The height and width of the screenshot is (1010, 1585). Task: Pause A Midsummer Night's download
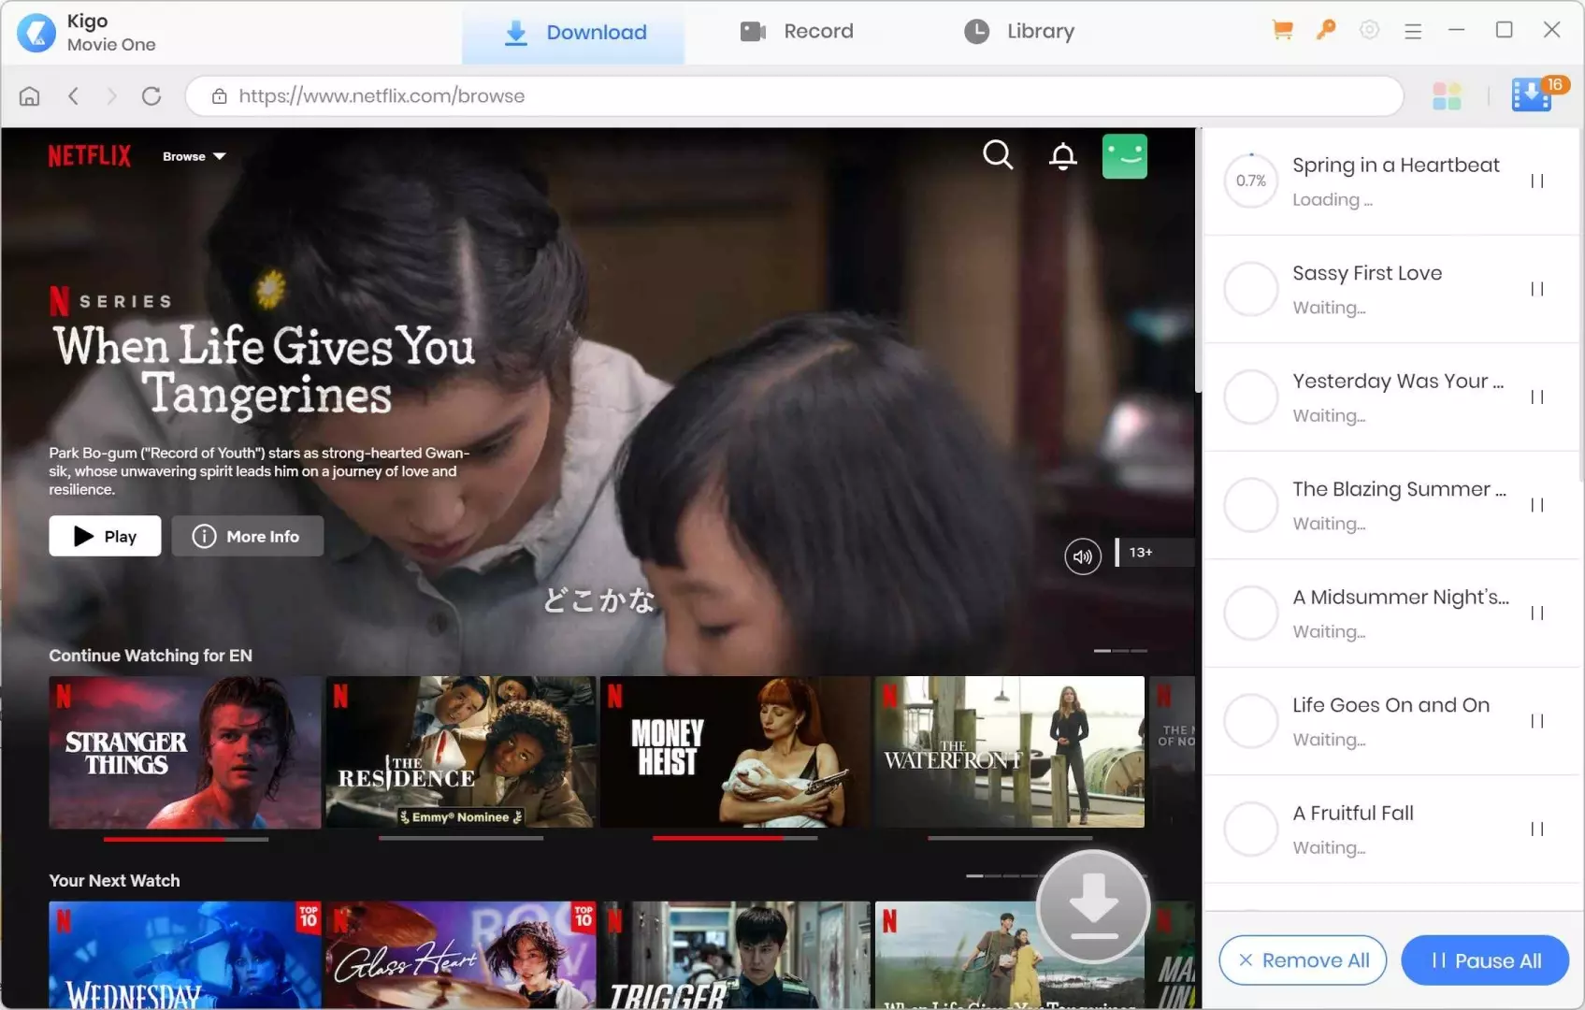pyautogui.click(x=1536, y=613)
